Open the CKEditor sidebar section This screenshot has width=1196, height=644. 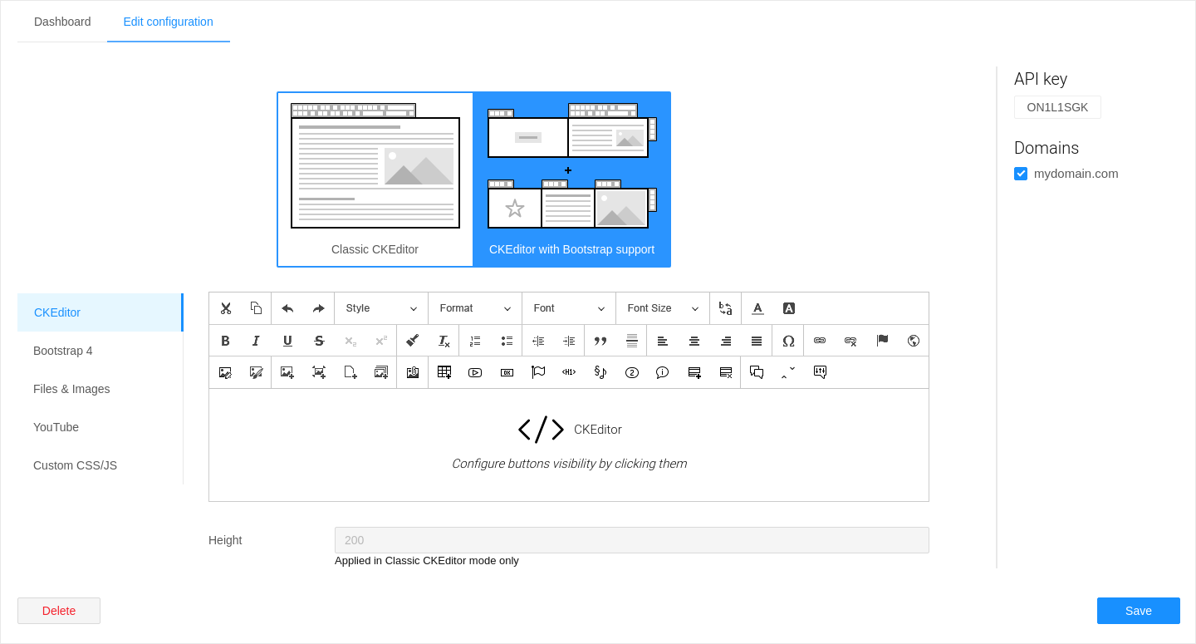(100, 312)
